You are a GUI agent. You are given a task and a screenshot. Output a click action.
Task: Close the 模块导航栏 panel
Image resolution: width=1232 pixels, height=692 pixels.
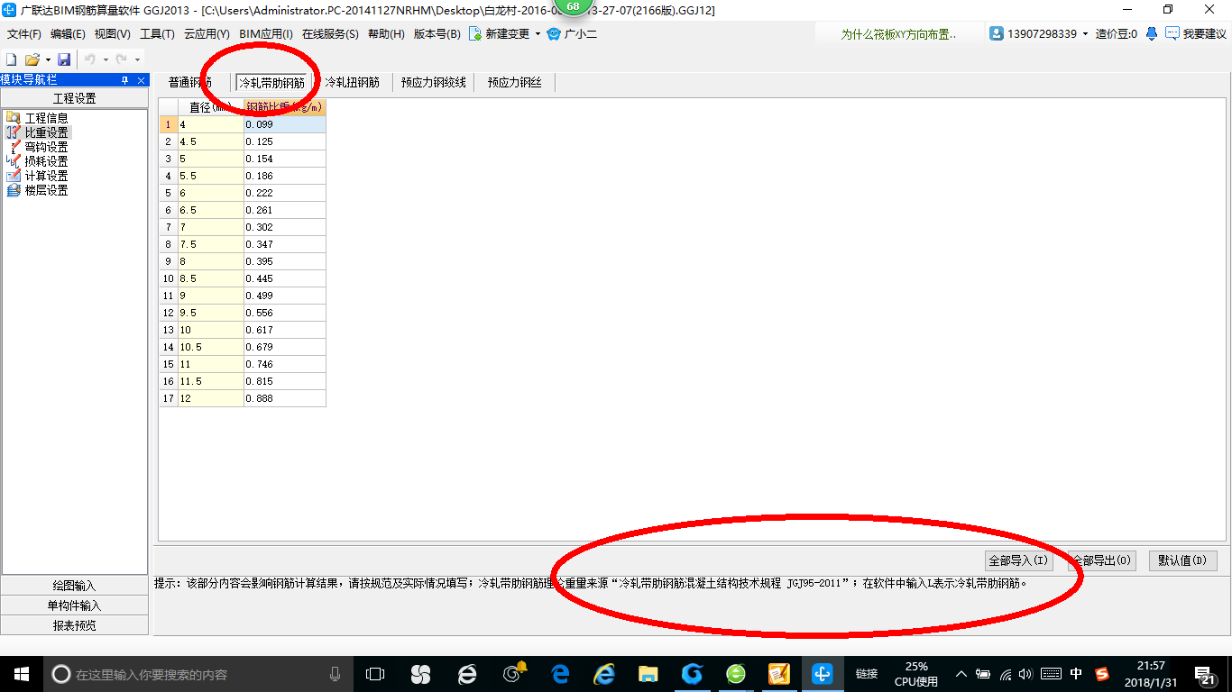pos(141,80)
